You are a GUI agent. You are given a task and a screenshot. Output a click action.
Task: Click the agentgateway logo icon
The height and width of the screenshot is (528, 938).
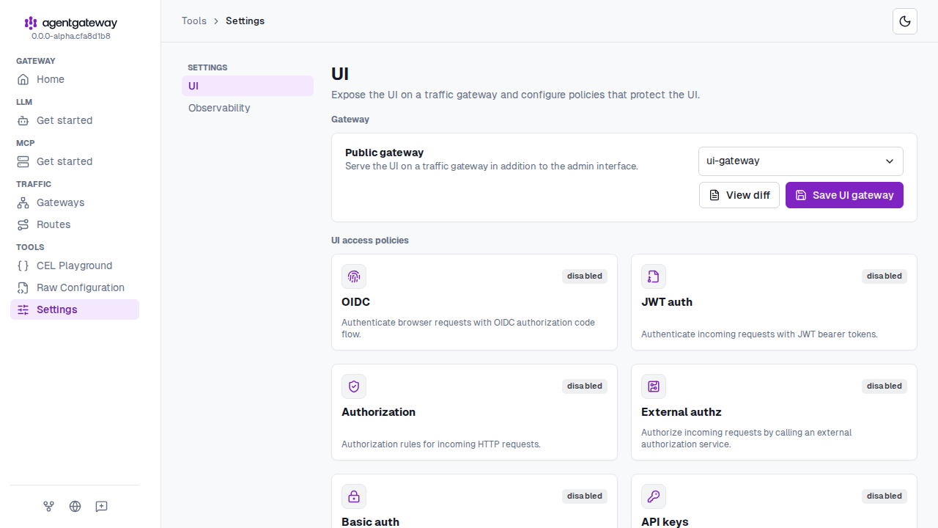(x=31, y=23)
